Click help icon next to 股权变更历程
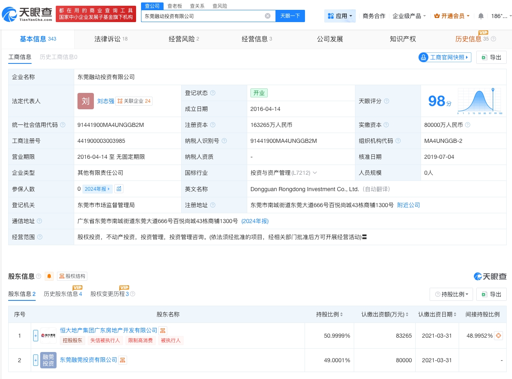The height and width of the screenshot is (379, 512). click(x=132, y=294)
